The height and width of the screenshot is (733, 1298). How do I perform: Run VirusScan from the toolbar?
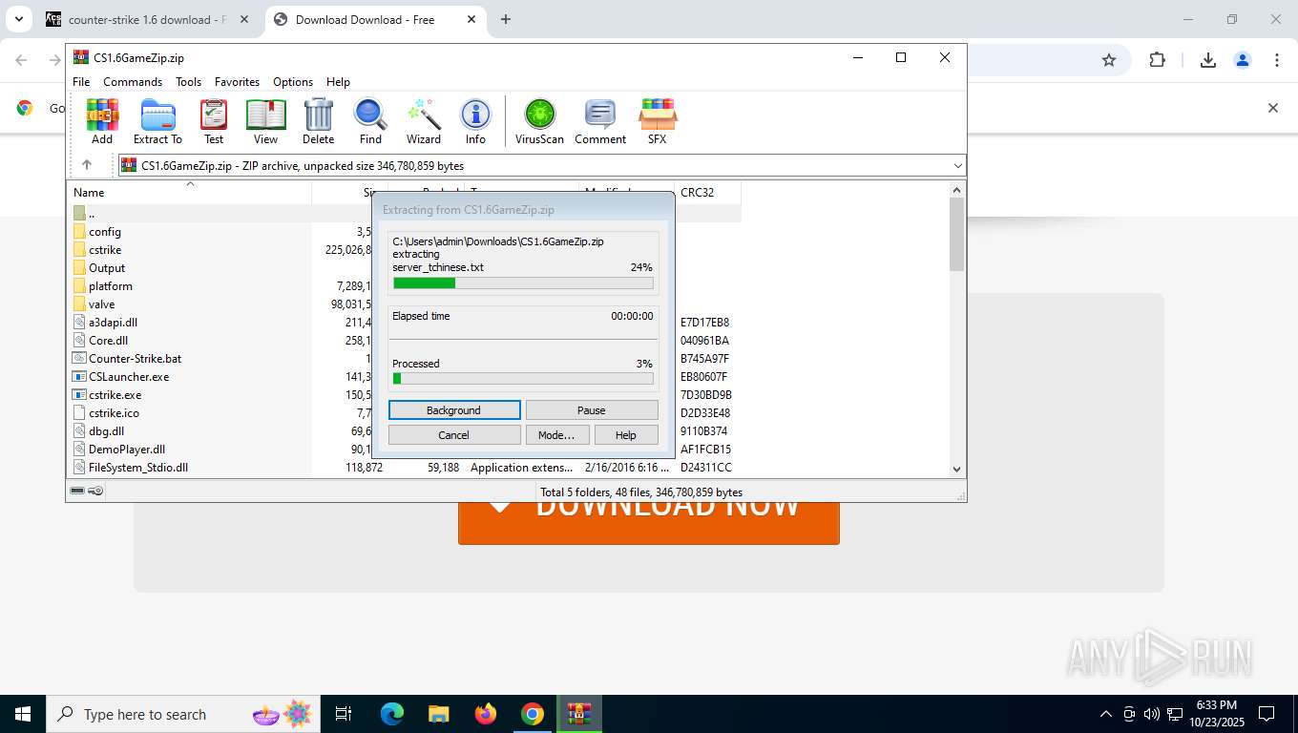tap(539, 121)
